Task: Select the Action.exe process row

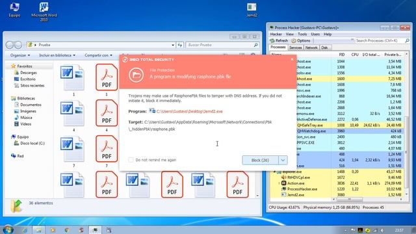Action: 337,183
